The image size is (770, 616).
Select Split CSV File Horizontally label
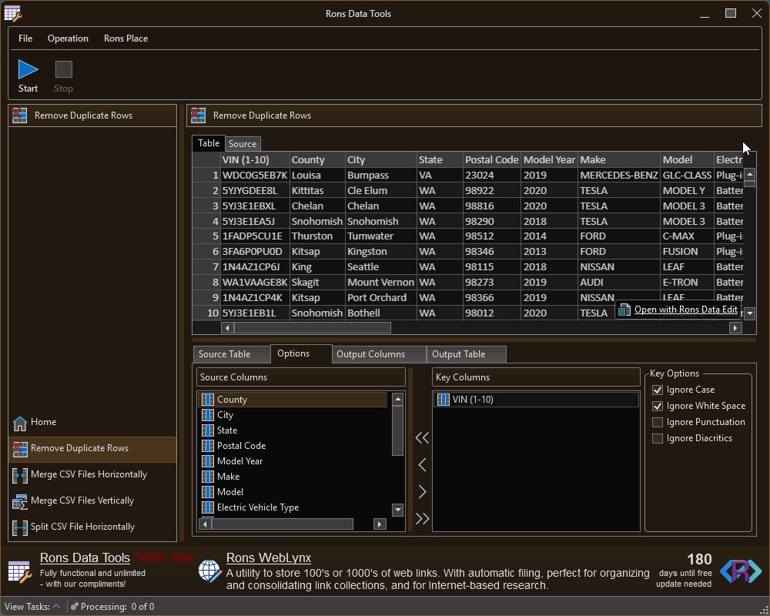(83, 527)
